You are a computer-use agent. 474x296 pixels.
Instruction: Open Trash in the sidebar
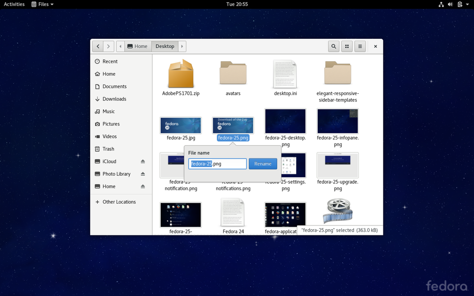point(121,149)
